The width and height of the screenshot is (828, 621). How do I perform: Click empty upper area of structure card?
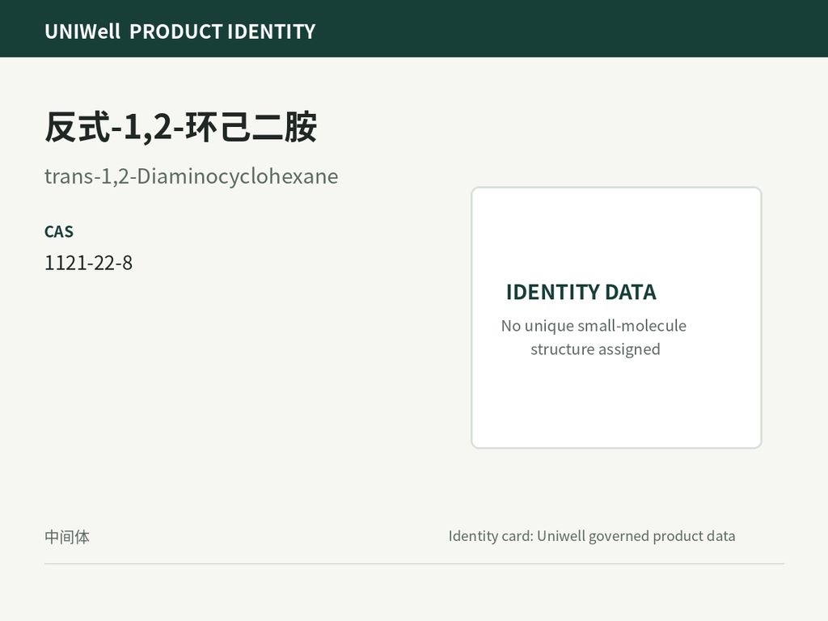(616, 232)
